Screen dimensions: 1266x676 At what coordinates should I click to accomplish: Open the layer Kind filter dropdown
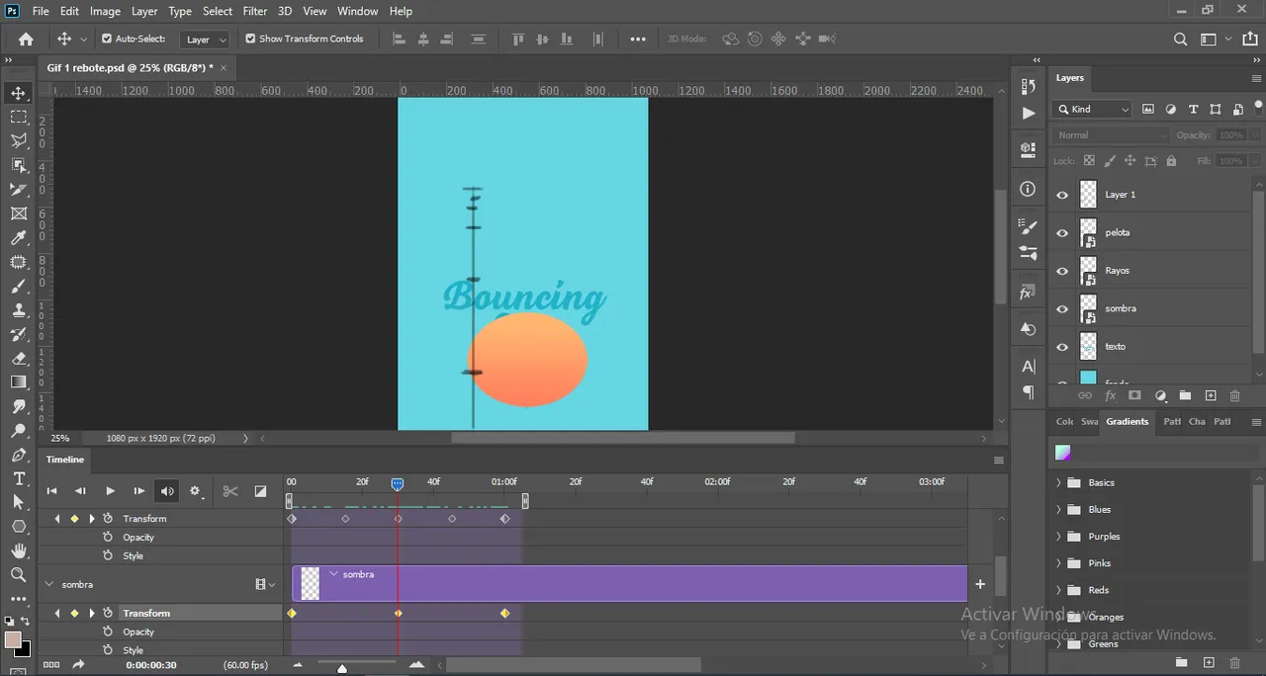(1093, 110)
